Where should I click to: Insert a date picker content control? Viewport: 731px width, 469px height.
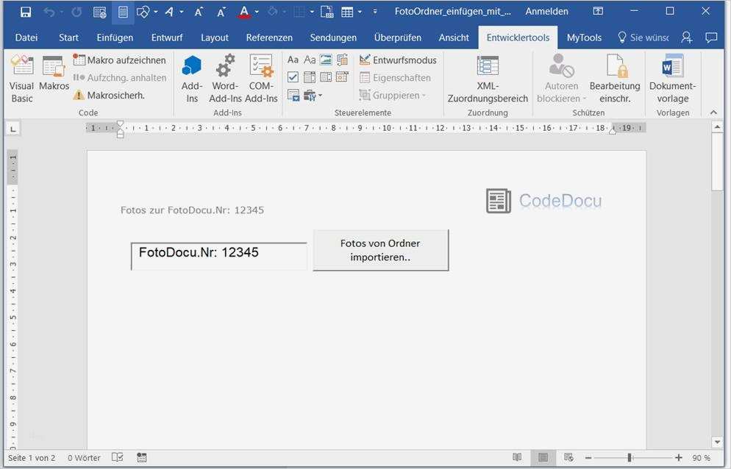click(x=342, y=77)
